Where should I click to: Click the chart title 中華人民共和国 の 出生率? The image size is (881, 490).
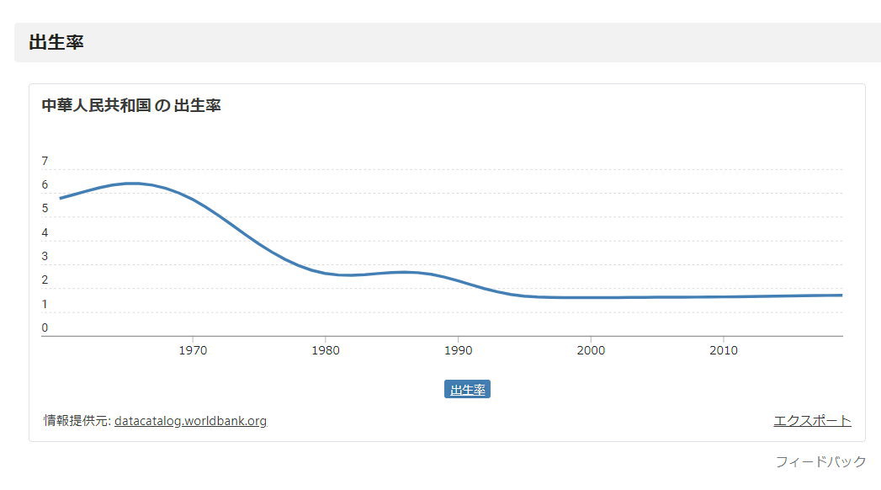coord(131,105)
